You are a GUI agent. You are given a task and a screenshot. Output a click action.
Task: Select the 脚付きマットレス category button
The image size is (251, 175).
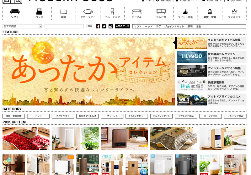tap(88, 116)
